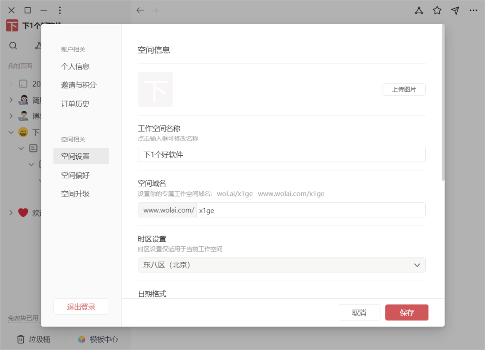Click the grinning emoji workspace page icon
Image resolution: width=485 pixels, height=350 pixels.
pos(23,132)
